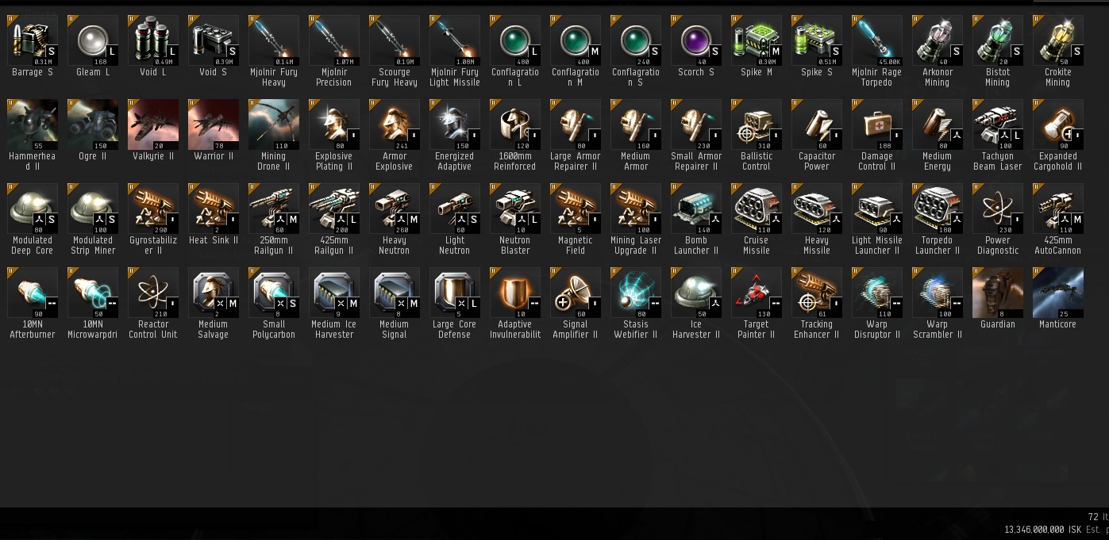Select Arkonor Mining crystal
The height and width of the screenshot is (540, 1109).
(938, 40)
